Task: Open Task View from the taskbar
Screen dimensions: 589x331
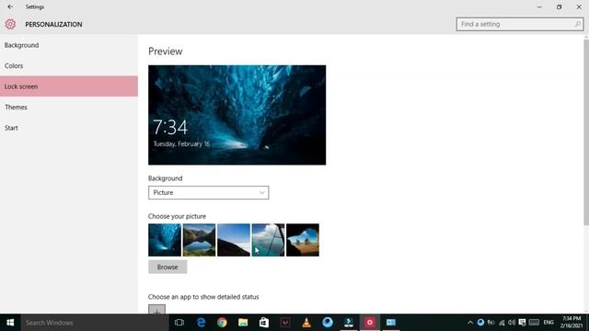Action: 179,323
